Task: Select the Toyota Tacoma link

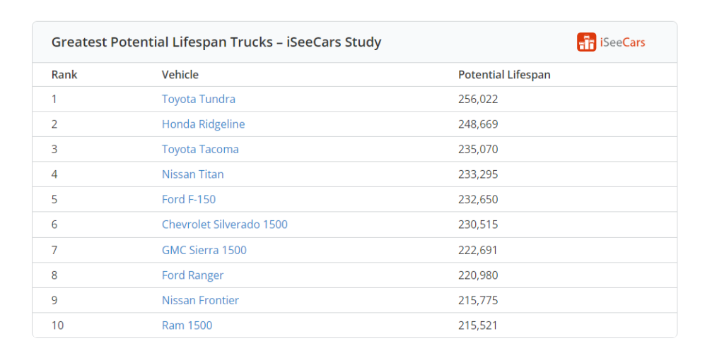Action: tap(200, 150)
